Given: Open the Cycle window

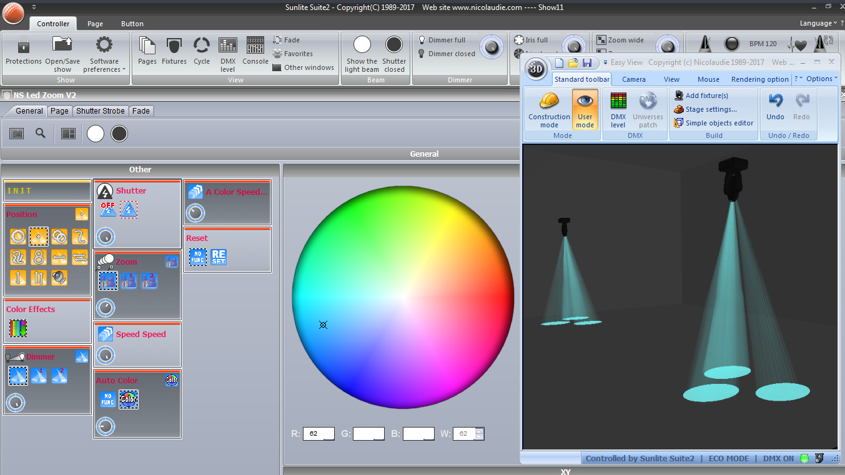Looking at the screenshot, I should coord(202,51).
